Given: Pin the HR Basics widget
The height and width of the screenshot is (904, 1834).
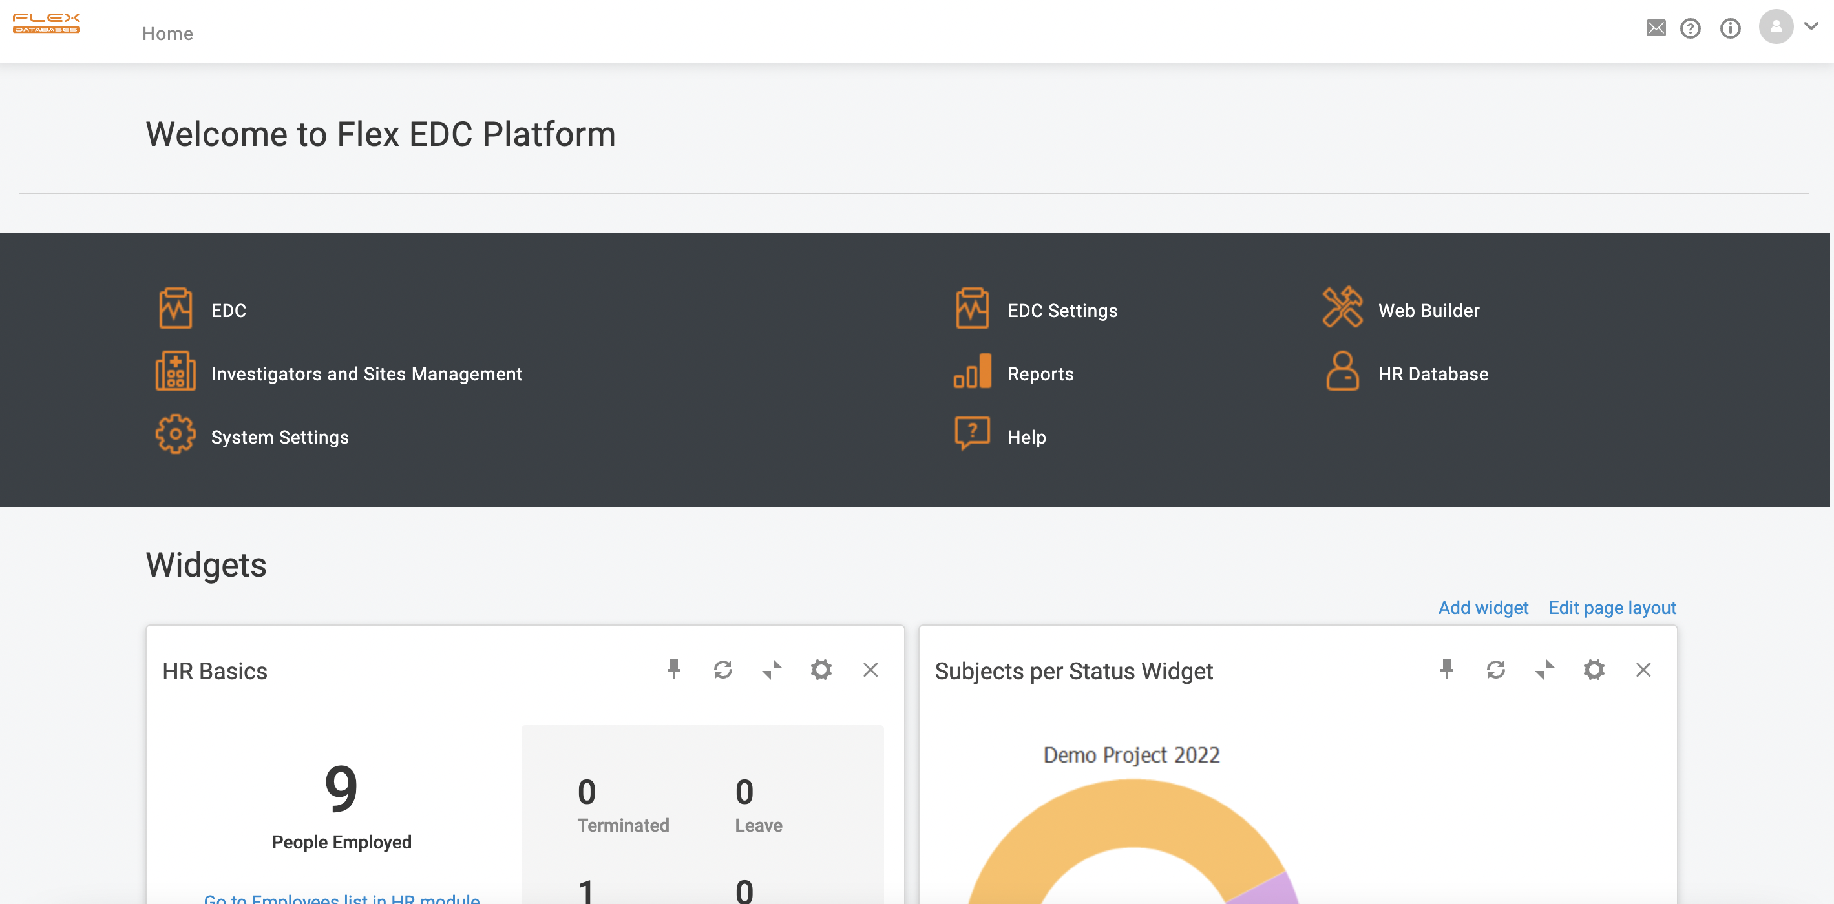Looking at the screenshot, I should pos(673,670).
